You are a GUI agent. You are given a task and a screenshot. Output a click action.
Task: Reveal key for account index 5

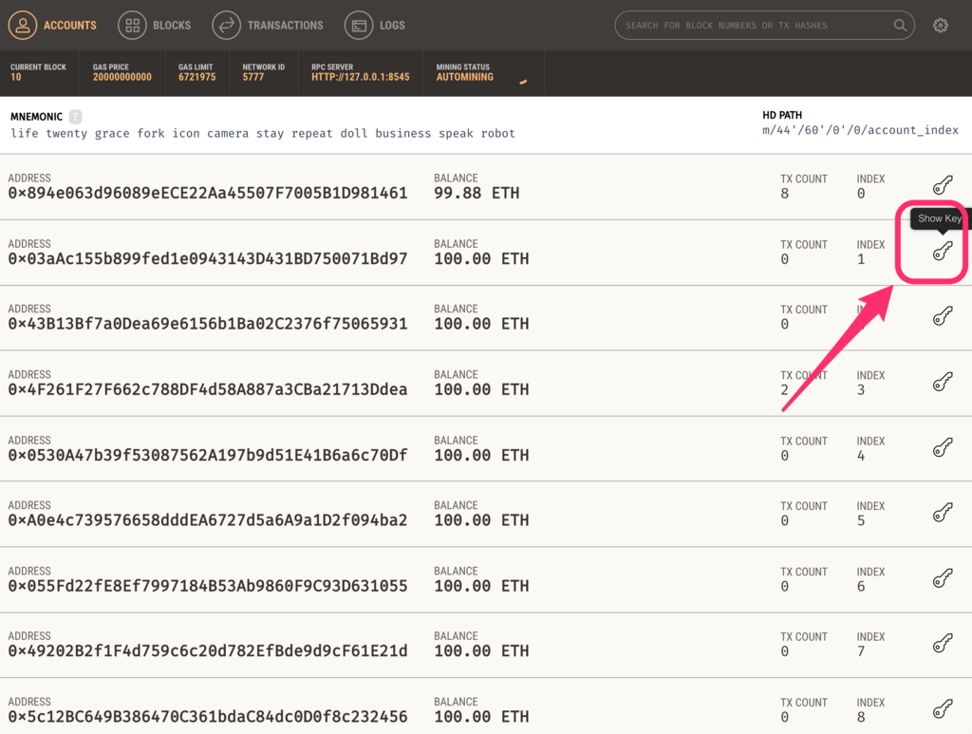point(943,512)
